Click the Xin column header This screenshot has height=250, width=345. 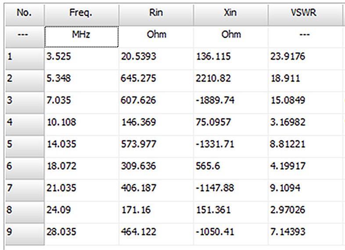(x=230, y=15)
